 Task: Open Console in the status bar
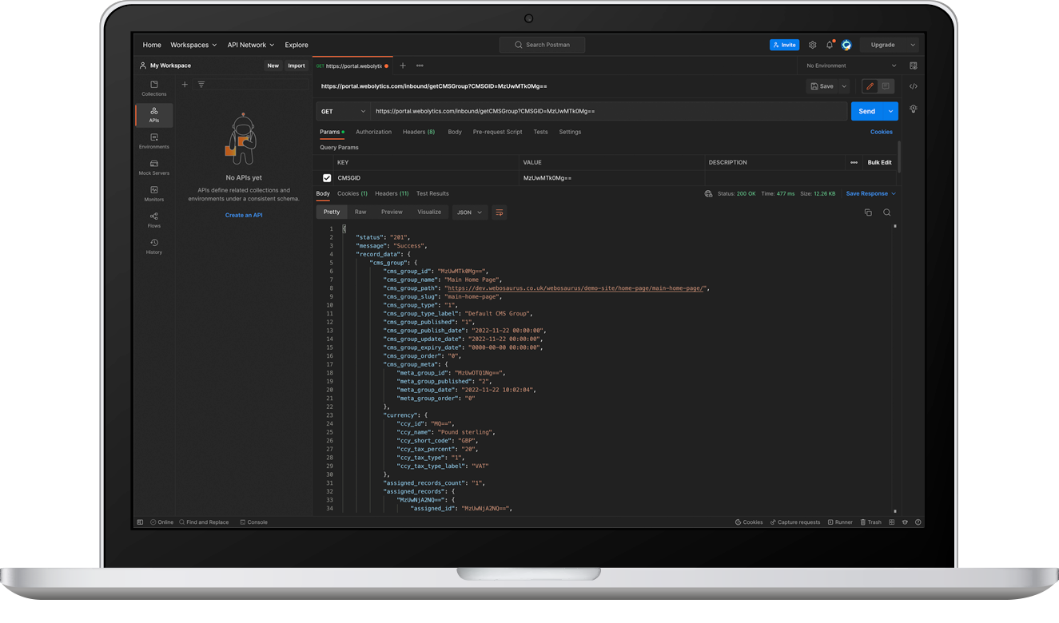[253, 522]
